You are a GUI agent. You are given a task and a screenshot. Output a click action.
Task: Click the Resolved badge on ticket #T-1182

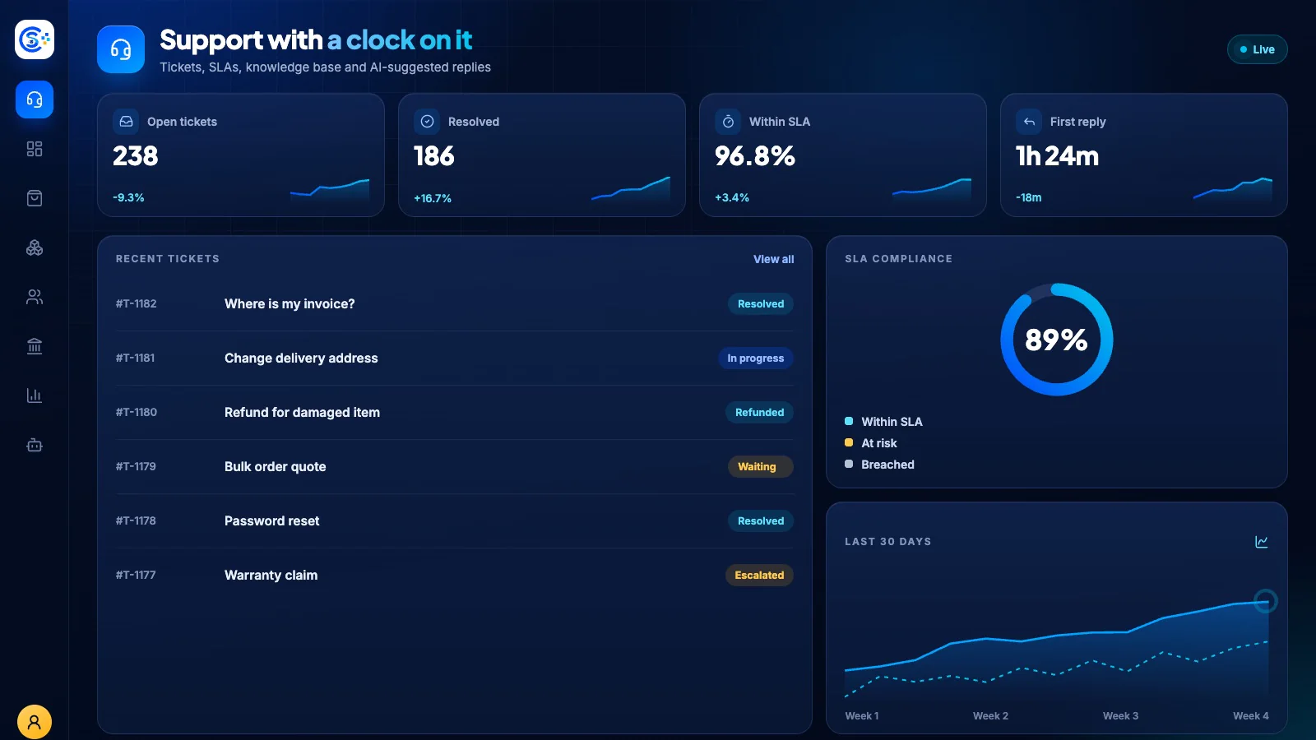click(761, 304)
